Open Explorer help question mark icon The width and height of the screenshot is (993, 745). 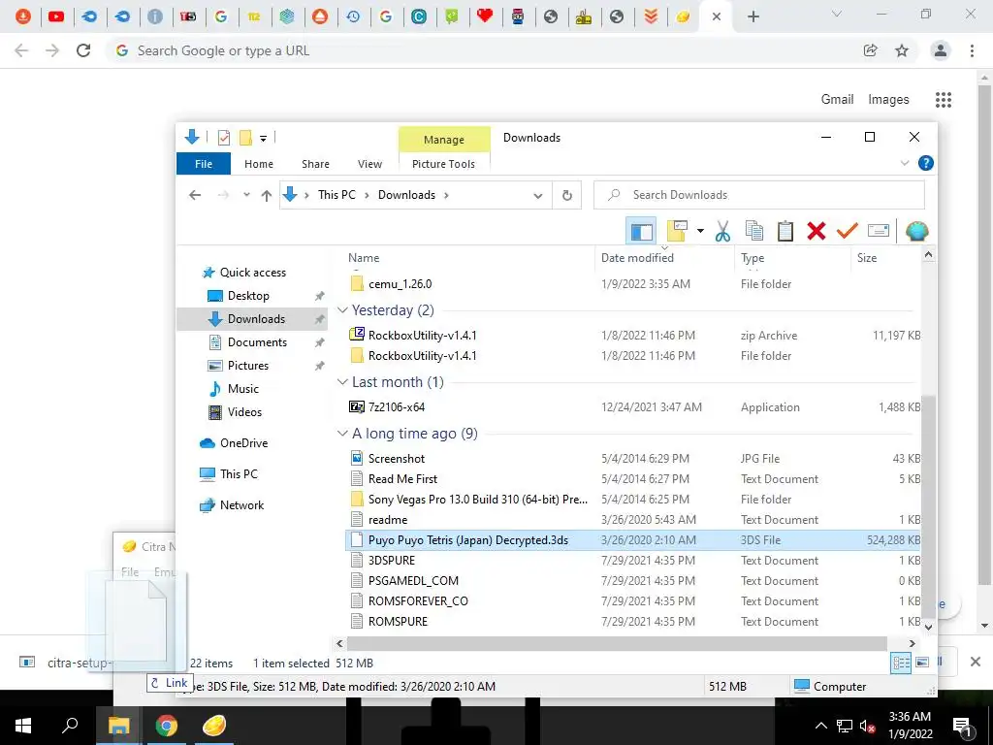point(926,163)
